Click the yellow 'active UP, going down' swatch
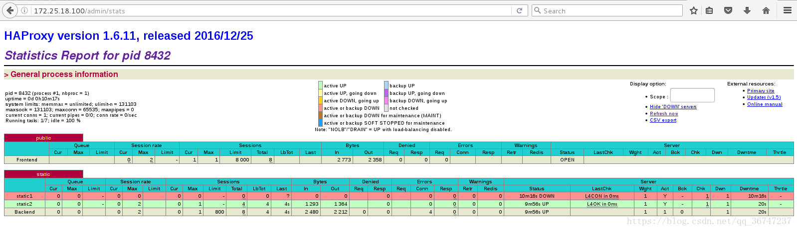The height and width of the screenshot is (231, 797). [321, 93]
